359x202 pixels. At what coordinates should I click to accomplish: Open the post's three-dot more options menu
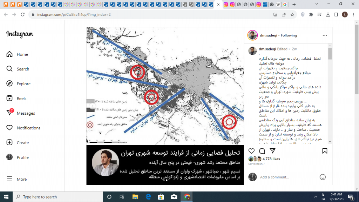point(325,35)
